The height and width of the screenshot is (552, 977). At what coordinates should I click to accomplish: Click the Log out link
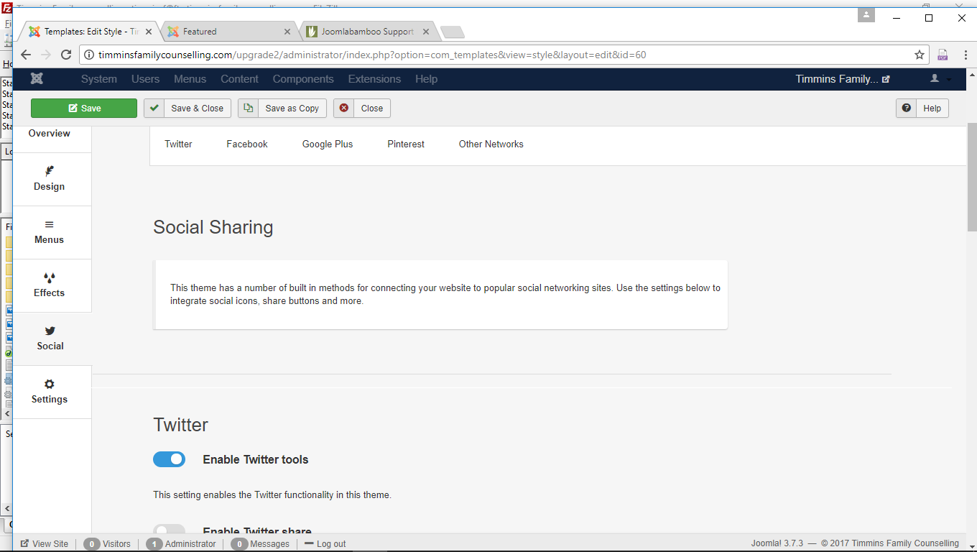pos(325,544)
